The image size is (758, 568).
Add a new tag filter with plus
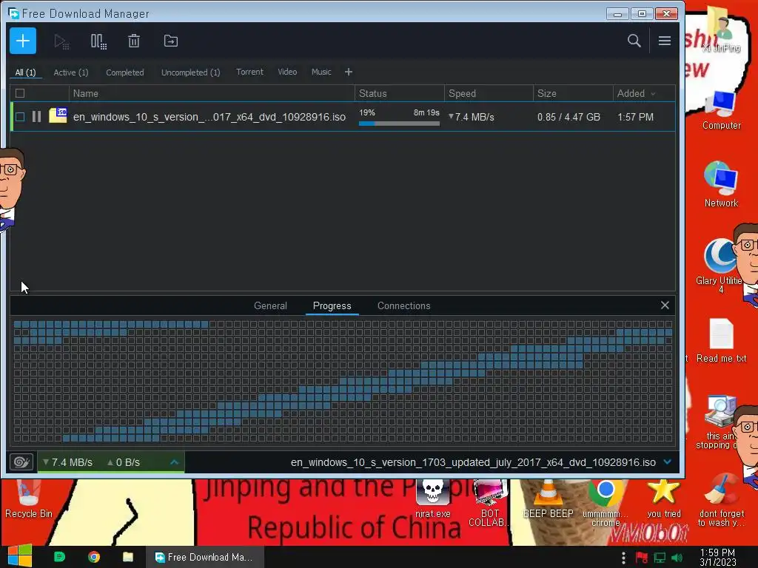(349, 72)
